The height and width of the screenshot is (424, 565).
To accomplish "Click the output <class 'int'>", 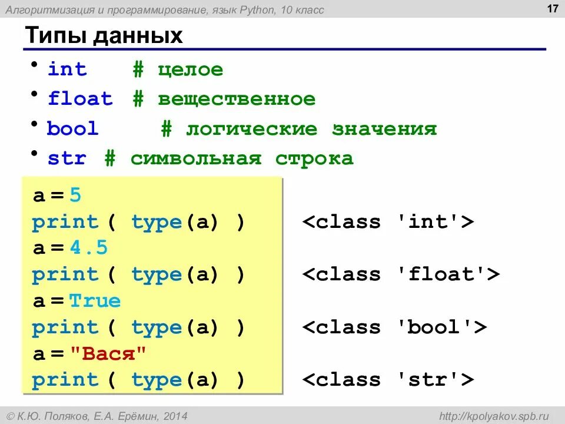I will click(x=388, y=221).
